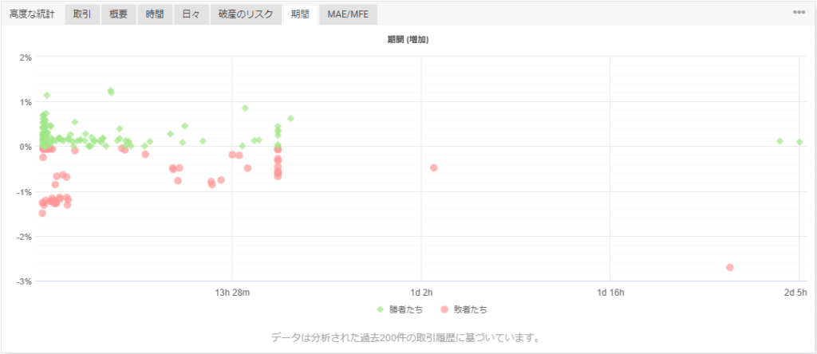Toggle the 敗者たち legend series

(x=464, y=309)
